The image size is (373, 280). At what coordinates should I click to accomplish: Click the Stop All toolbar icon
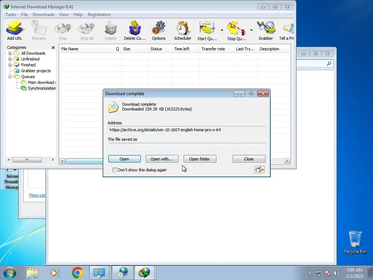click(87, 30)
